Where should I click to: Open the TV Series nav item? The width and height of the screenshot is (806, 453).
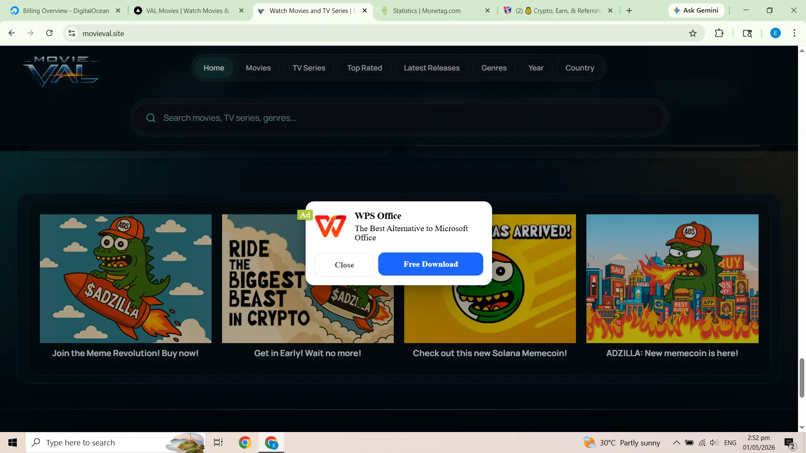point(309,68)
